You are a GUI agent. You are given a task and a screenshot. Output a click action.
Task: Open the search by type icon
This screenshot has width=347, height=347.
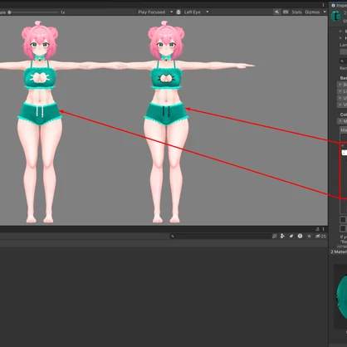point(282,236)
